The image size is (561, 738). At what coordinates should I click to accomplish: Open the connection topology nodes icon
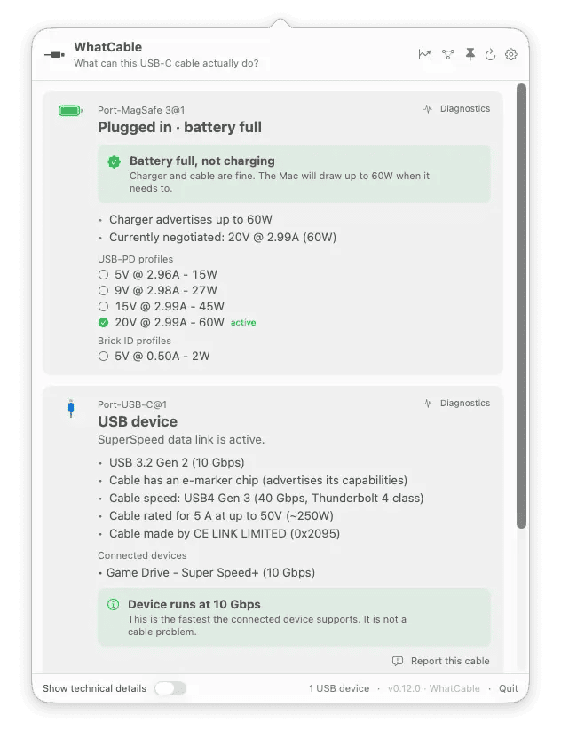click(448, 54)
